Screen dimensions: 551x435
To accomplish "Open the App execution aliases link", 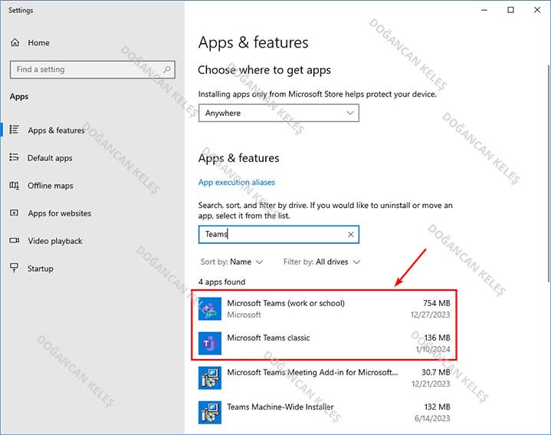I will coord(237,182).
